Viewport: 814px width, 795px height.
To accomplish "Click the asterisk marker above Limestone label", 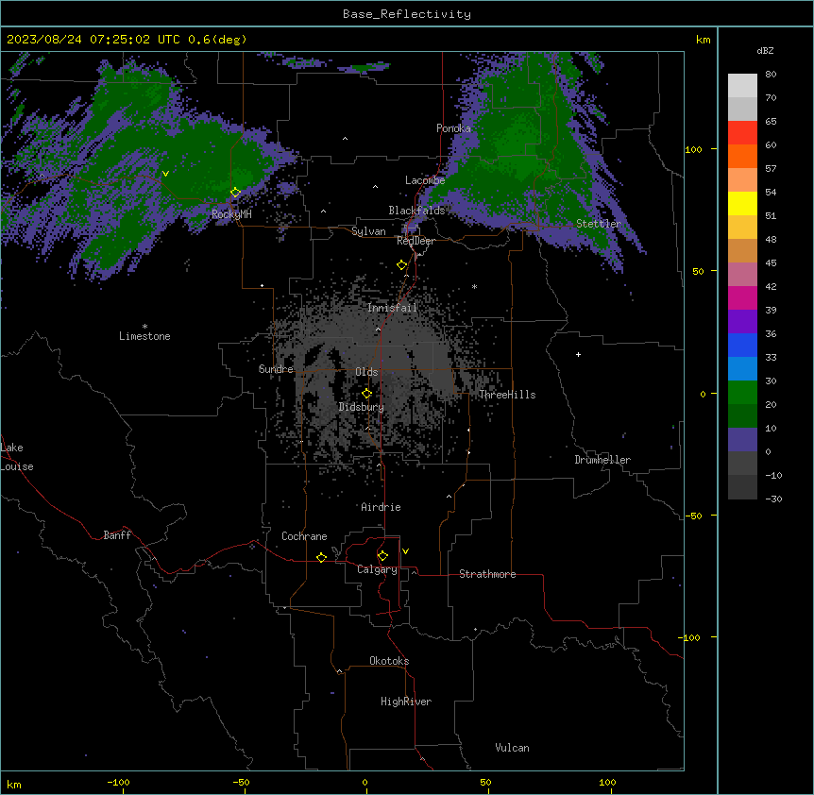I will pyautogui.click(x=144, y=327).
